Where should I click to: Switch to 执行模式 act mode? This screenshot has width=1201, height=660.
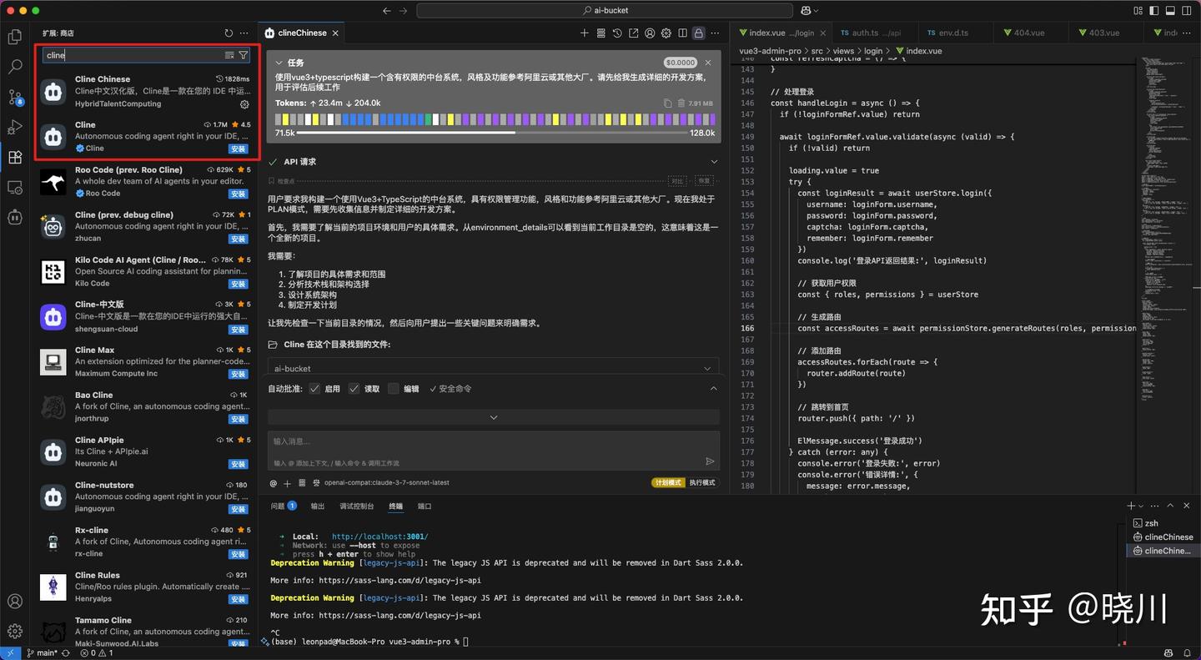point(702,483)
